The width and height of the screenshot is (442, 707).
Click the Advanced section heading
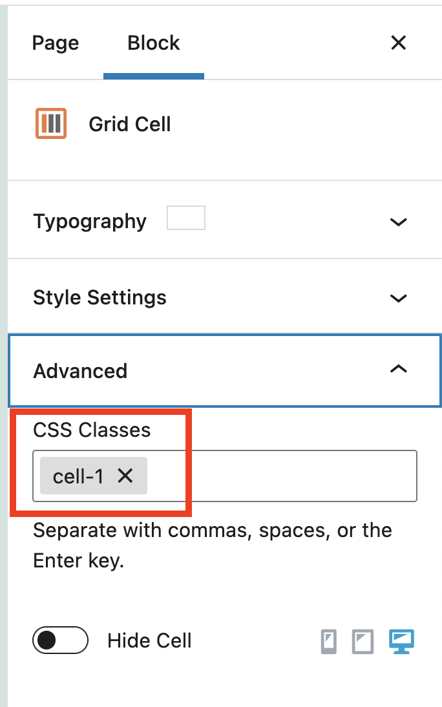click(x=80, y=371)
